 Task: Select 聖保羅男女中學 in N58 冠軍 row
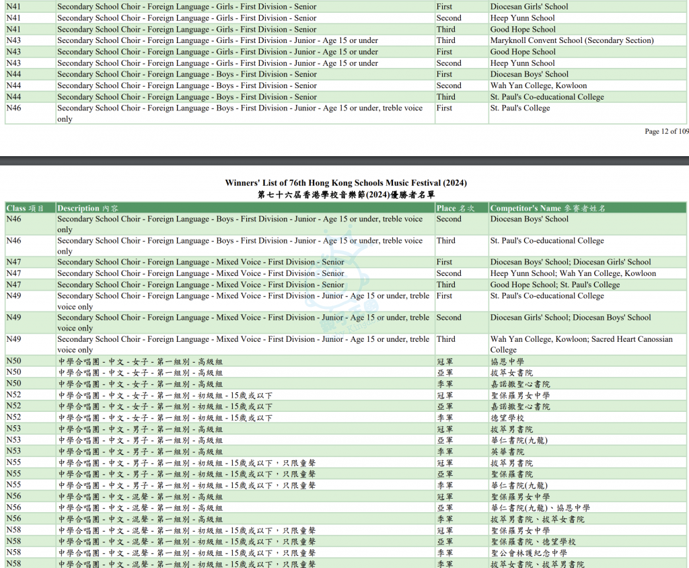click(x=520, y=531)
